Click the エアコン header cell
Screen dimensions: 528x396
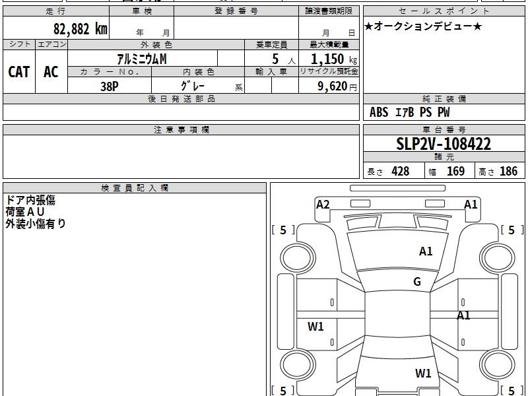coord(51,44)
